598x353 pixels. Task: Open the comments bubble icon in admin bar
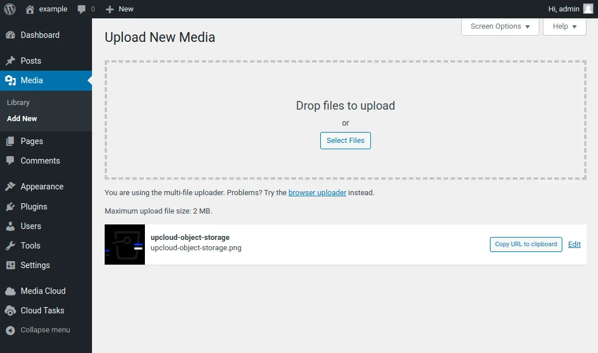[82, 9]
